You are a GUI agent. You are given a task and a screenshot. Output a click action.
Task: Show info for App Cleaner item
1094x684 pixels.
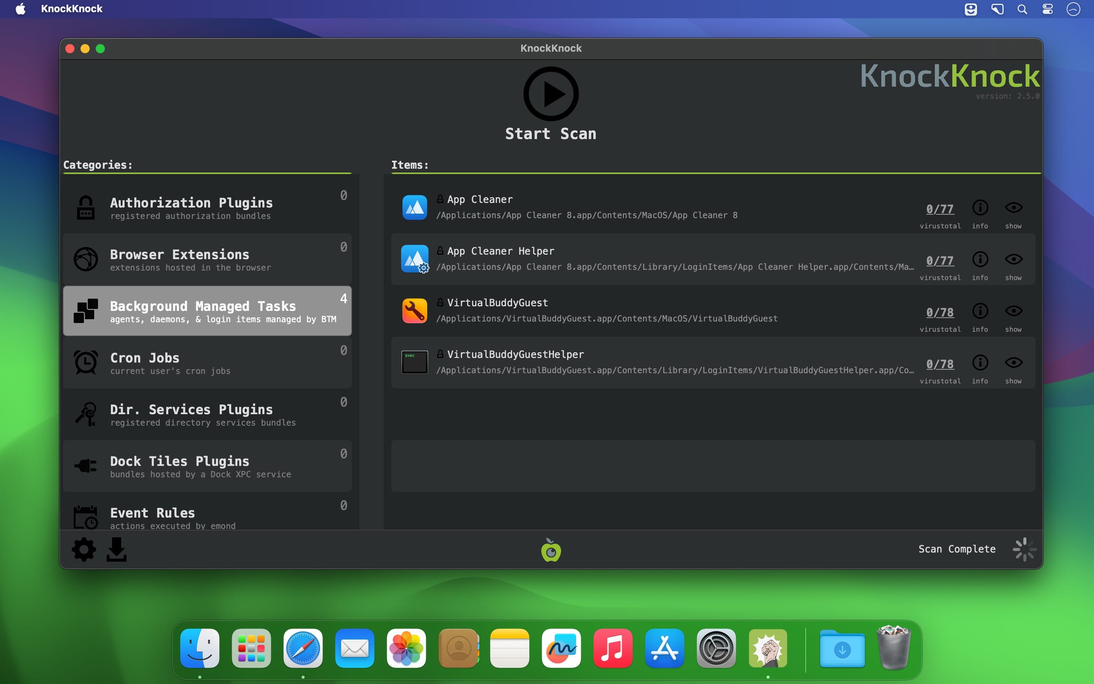980,207
